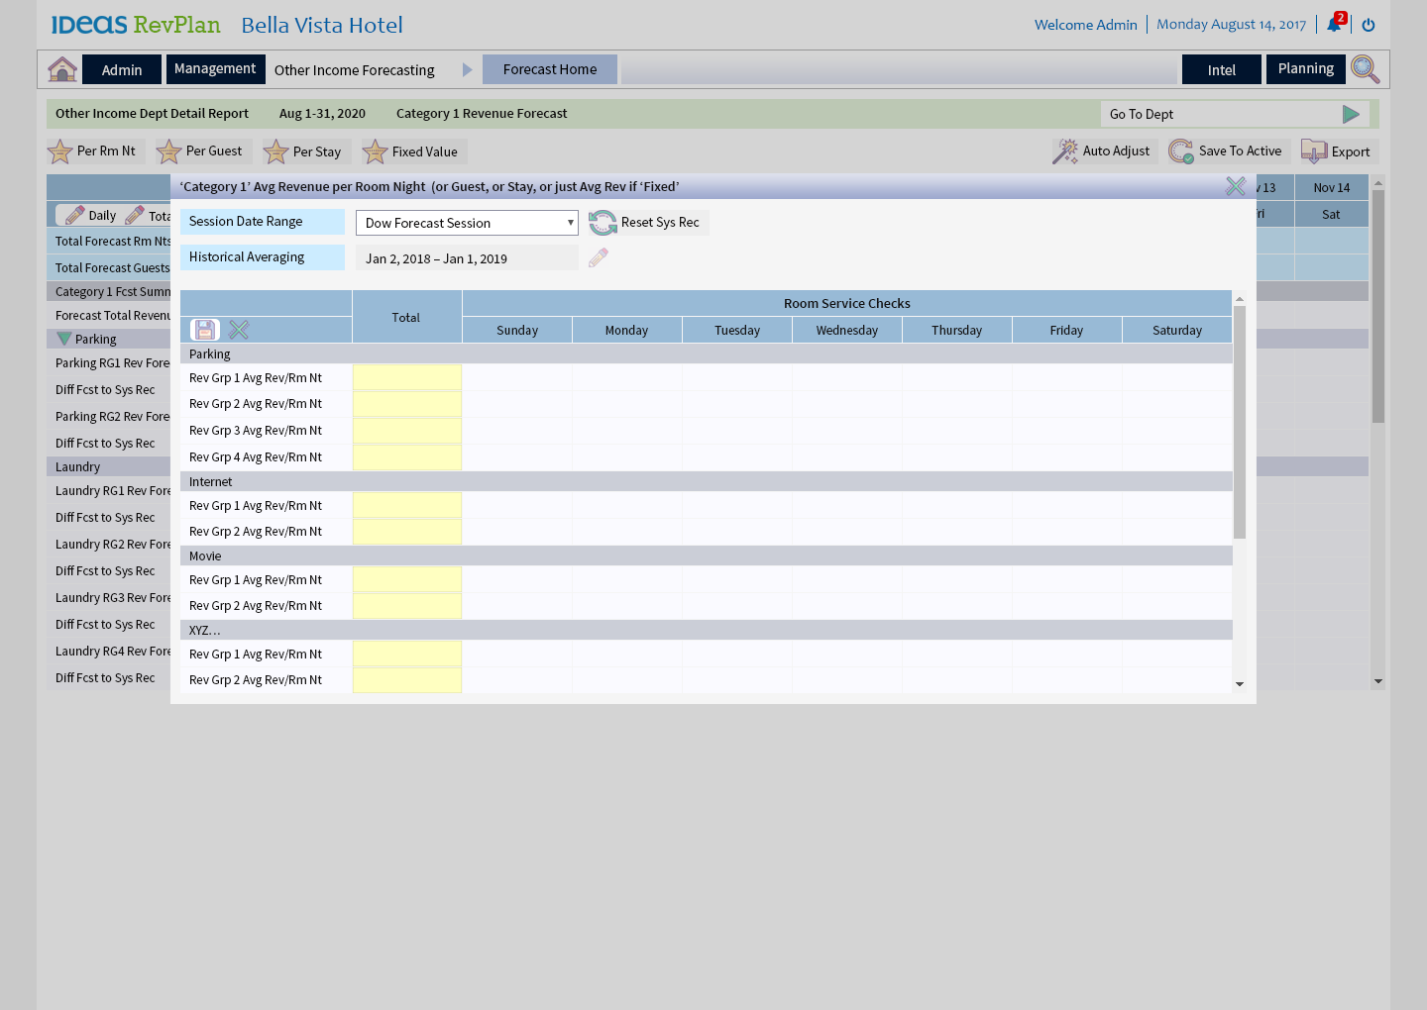Open the Management menu tab
1427x1010 pixels.
click(215, 69)
